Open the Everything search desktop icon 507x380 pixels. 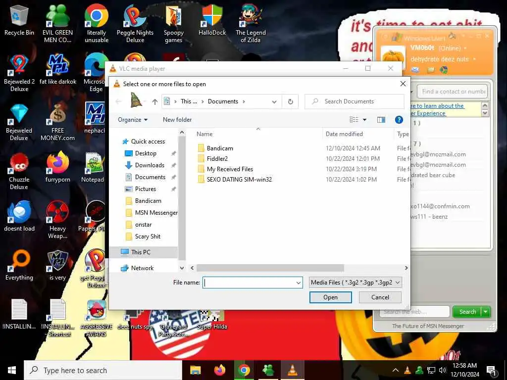(19, 266)
